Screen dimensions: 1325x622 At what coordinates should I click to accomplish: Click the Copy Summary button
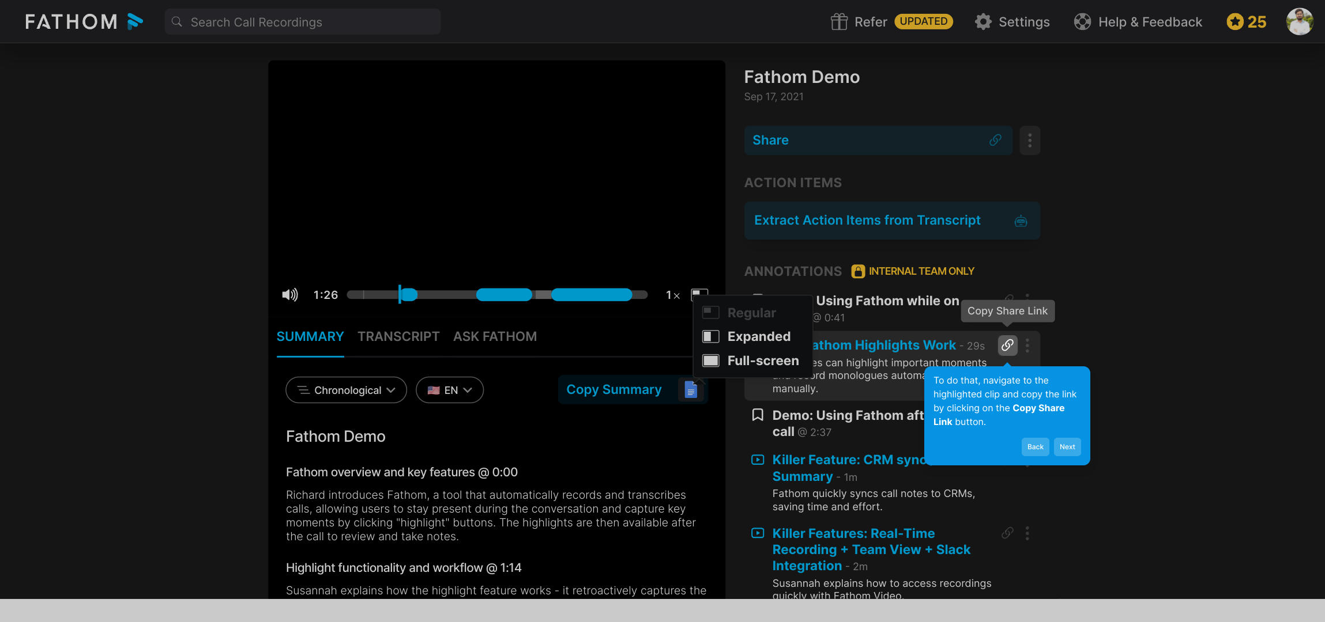click(614, 390)
